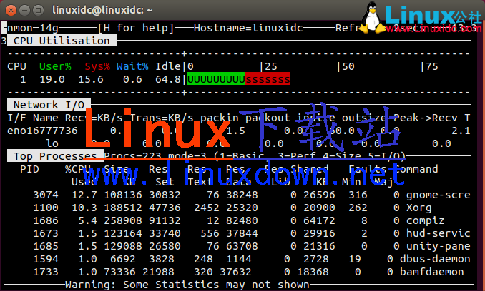Screen dimensions: 485x291
Task: Click the lo interface row name
Action: tap(52, 143)
